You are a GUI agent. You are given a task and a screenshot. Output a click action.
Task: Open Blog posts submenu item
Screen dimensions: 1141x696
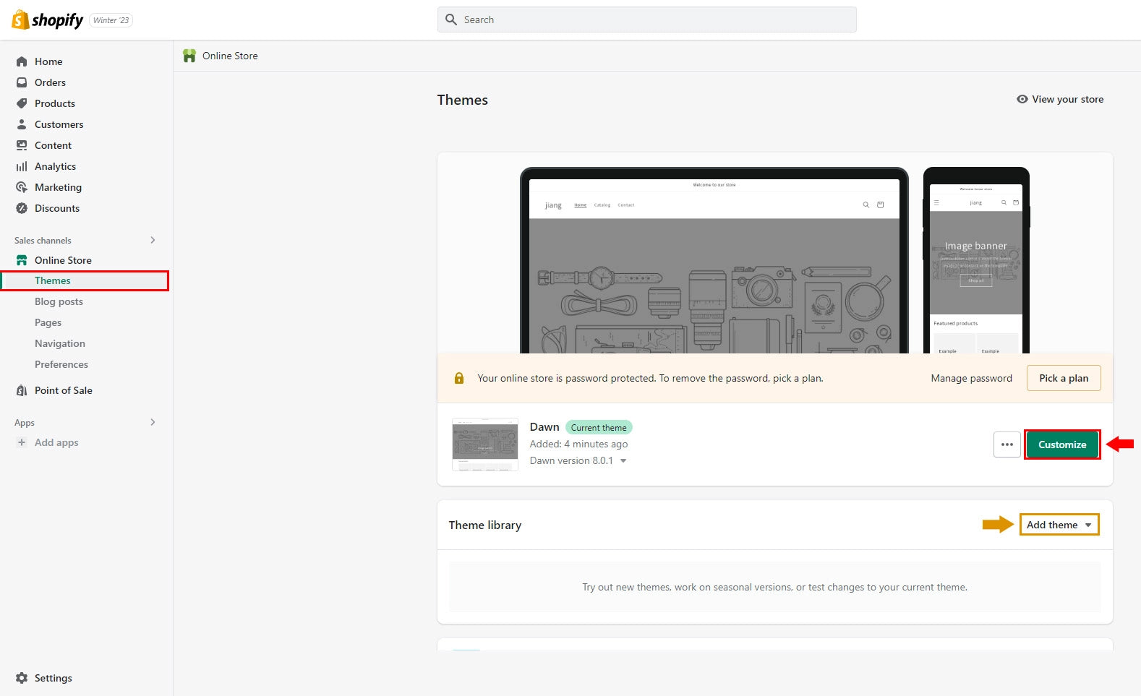(x=59, y=301)
